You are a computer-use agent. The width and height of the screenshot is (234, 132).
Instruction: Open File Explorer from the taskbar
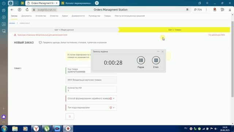(x=15, y=129)
